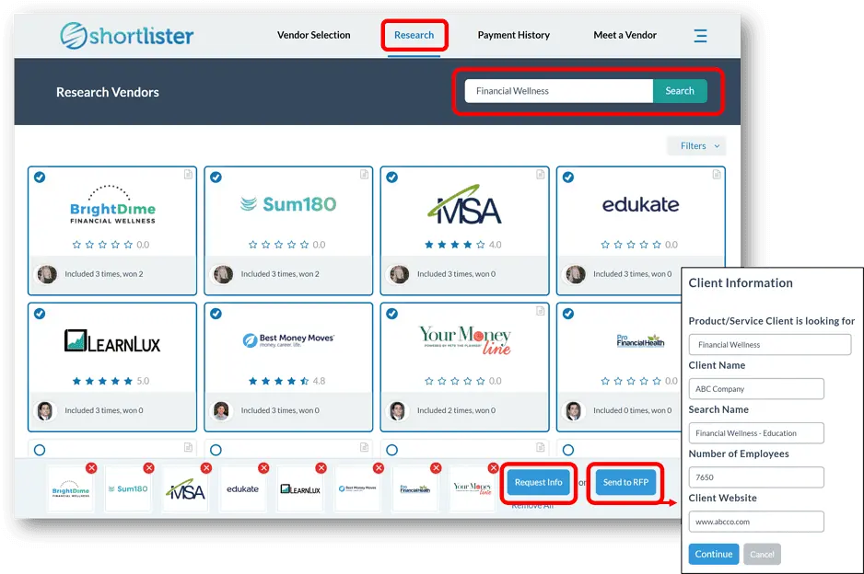Click the Client Website field
The width and height of the screenshot is (864, 574).
click(756, 522)
